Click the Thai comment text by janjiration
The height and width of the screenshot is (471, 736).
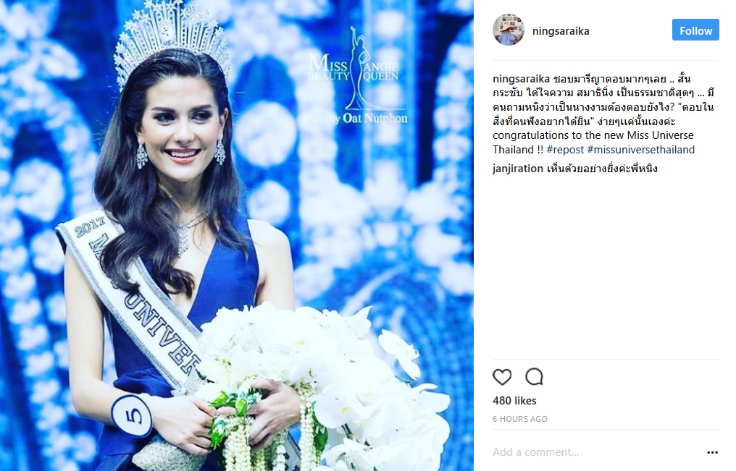click(602, 169)
